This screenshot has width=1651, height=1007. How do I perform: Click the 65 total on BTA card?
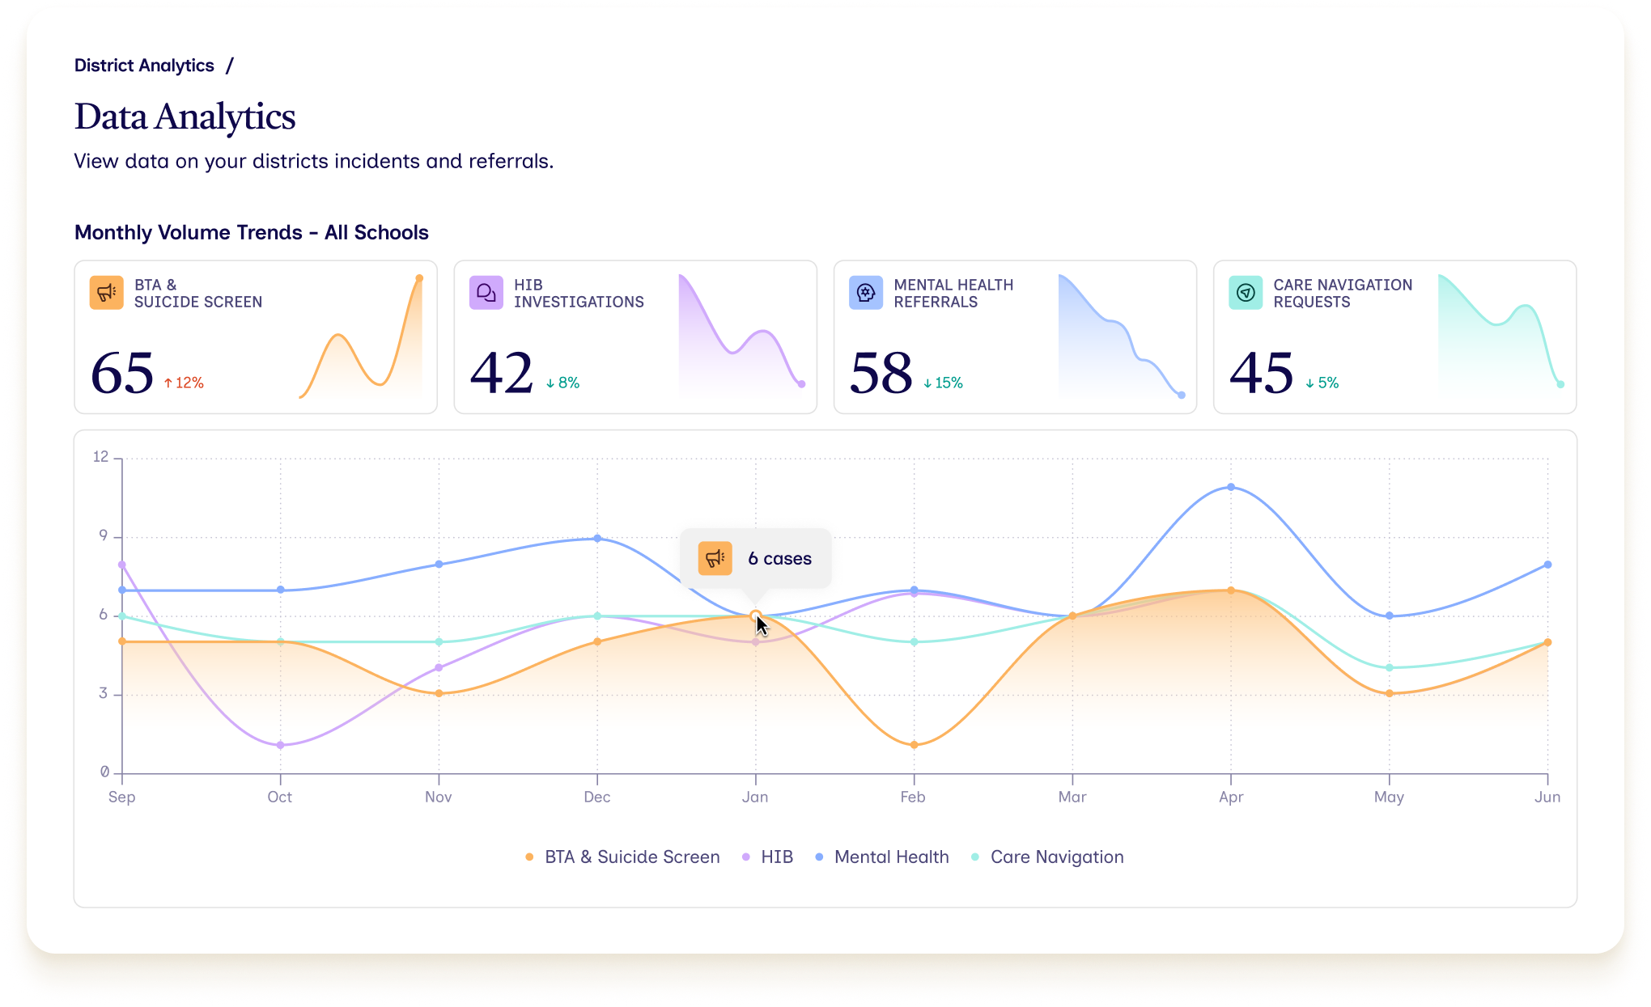tap(122, 373)
